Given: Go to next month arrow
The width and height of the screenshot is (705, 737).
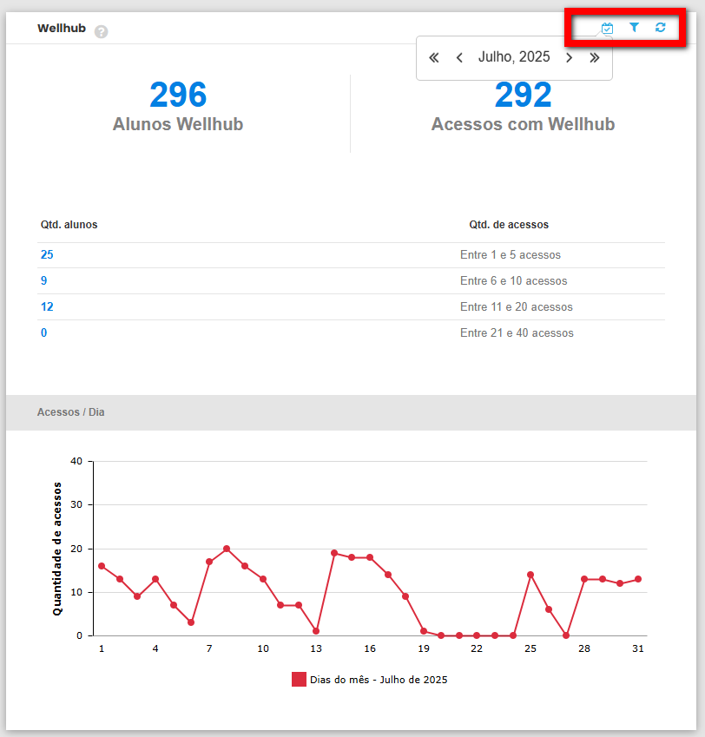Looking at the screenshot, I should [x=570, y=58].
